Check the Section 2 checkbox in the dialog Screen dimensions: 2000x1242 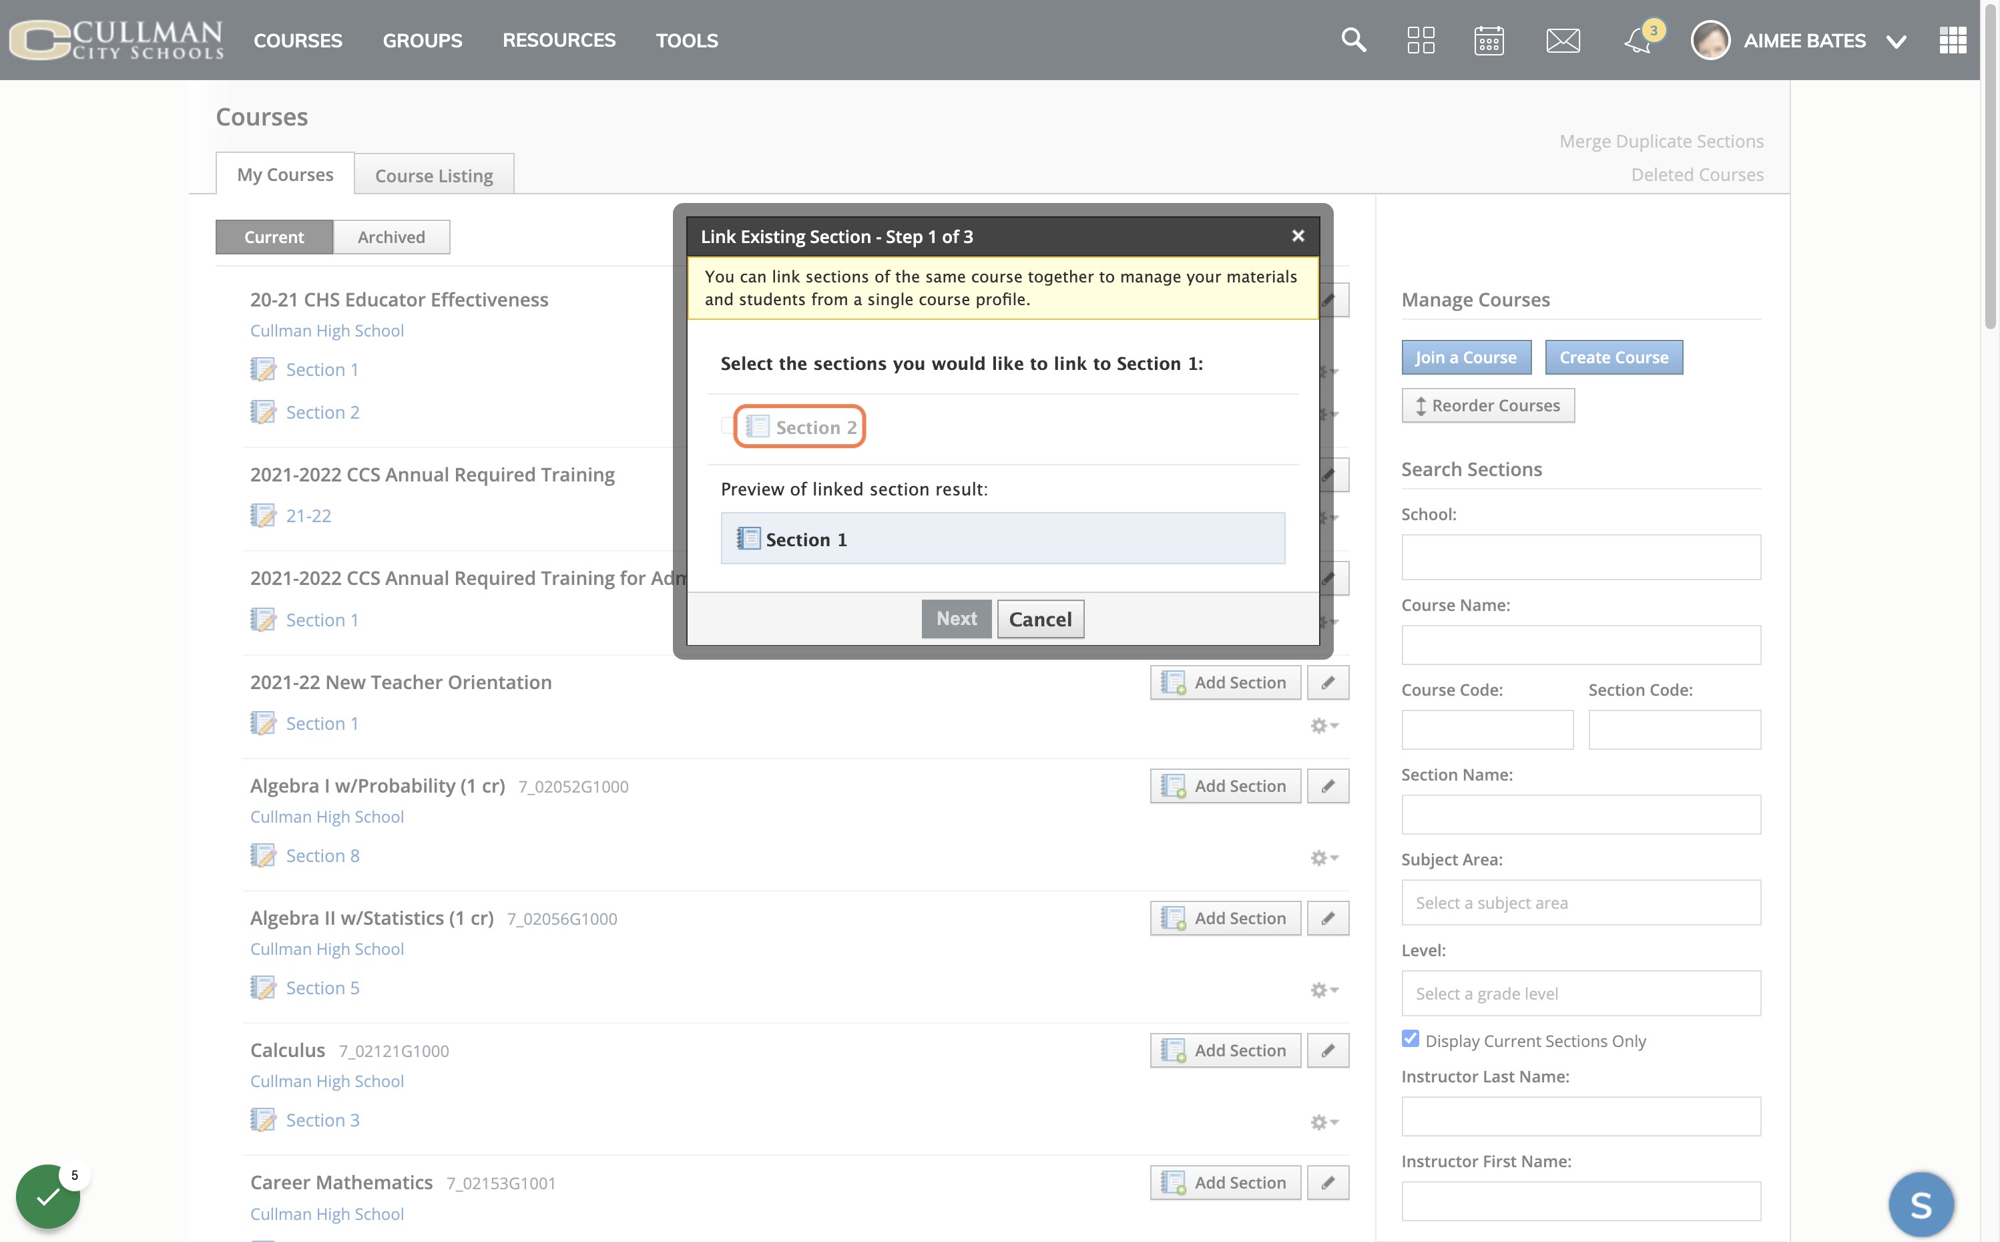coord(728,425)
